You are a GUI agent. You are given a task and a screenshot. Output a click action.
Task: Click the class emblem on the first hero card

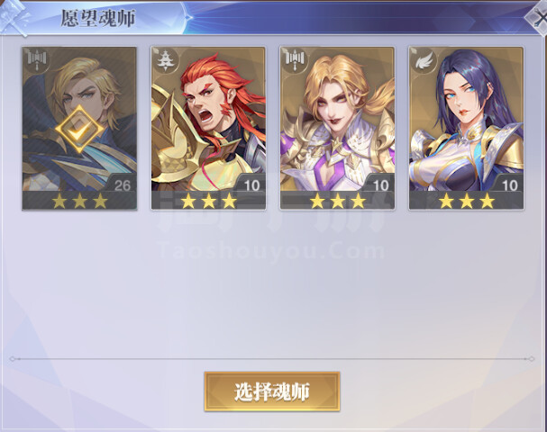[37, 60]
